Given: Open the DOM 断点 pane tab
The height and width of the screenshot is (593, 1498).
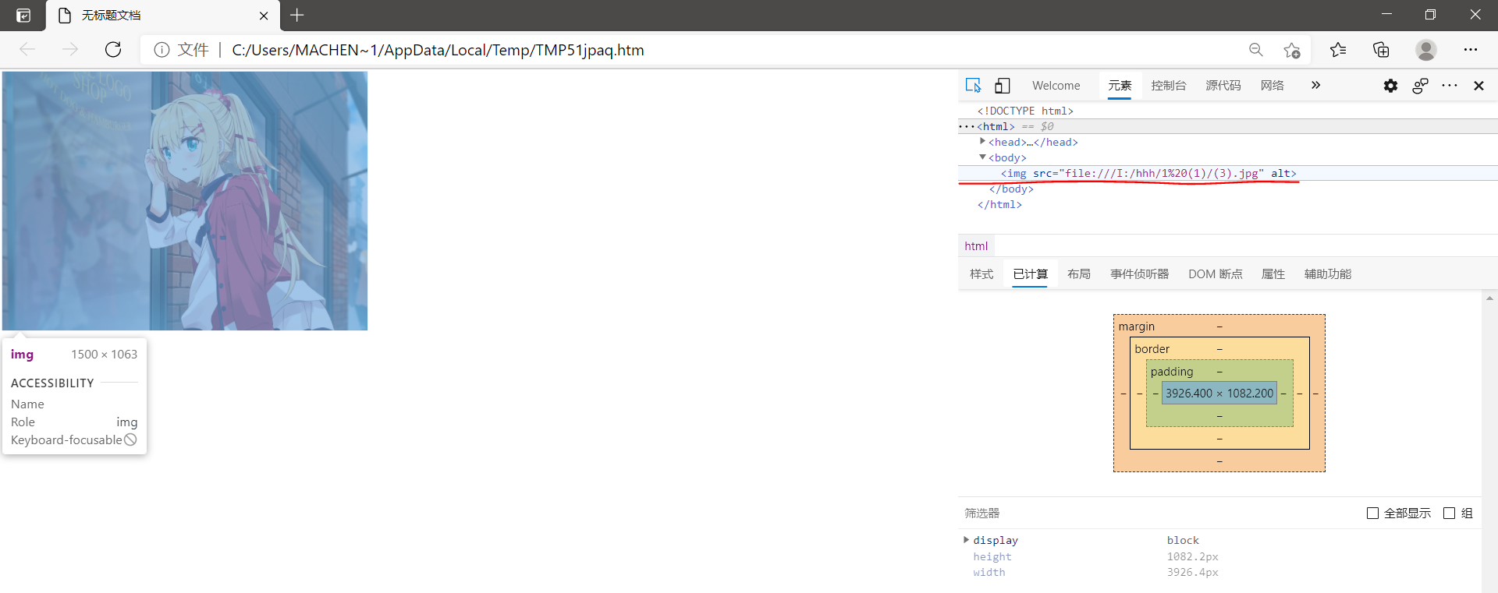Looking at the screenshot, I should tap(1215, 274).
